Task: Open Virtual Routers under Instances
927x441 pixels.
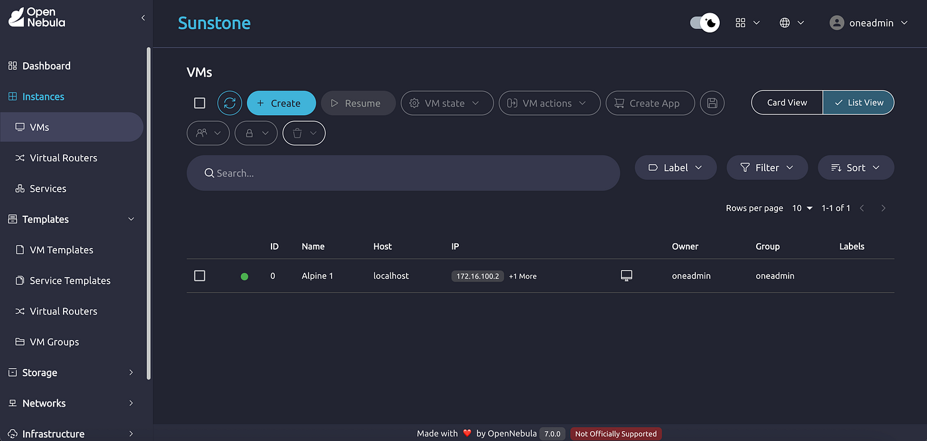Action: 72,158
